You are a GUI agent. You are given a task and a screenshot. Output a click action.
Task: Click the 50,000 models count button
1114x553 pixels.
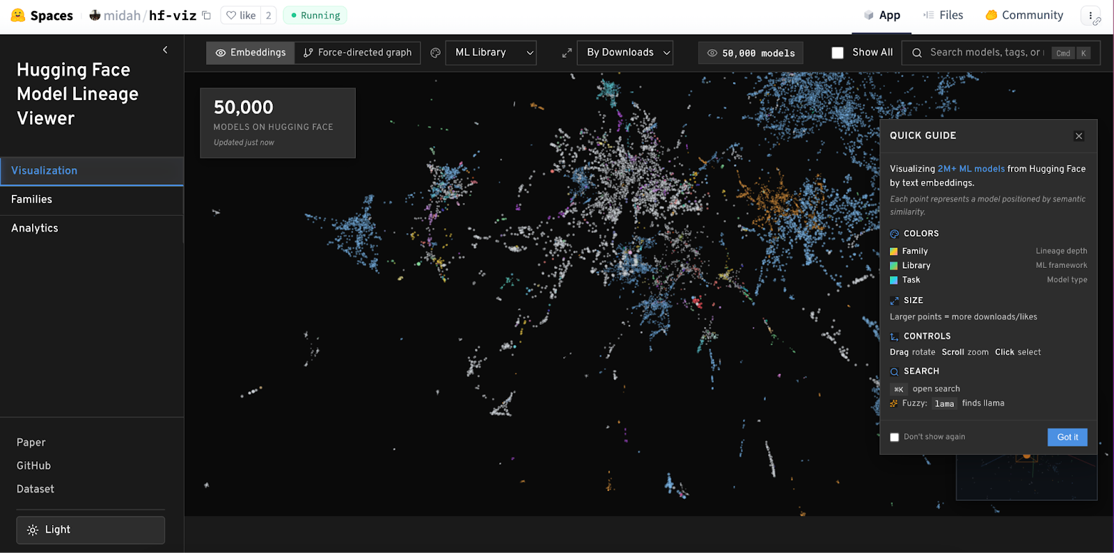(x=751, y=53)
